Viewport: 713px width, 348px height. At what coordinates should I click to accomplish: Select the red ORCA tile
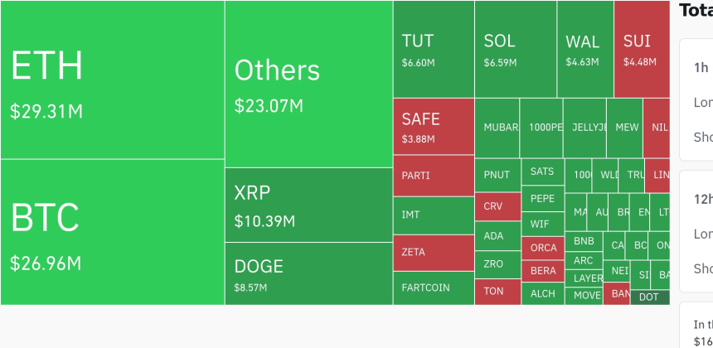542,248
